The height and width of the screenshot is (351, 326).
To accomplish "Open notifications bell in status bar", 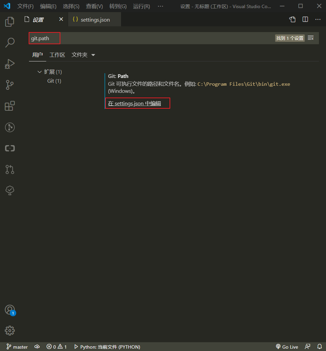I will (x=320, y=347).
